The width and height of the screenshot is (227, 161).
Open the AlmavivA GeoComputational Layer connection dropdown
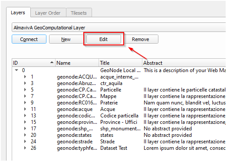(x=119, y=27)
